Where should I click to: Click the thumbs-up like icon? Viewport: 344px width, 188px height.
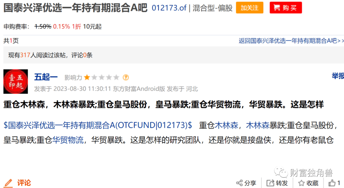[x=332, y=183]
